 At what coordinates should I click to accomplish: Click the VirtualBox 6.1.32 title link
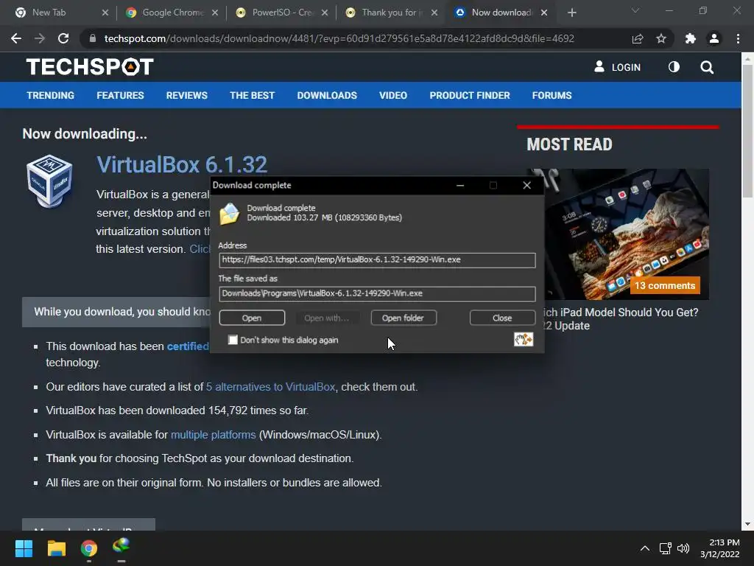click(x=182, y=164)
